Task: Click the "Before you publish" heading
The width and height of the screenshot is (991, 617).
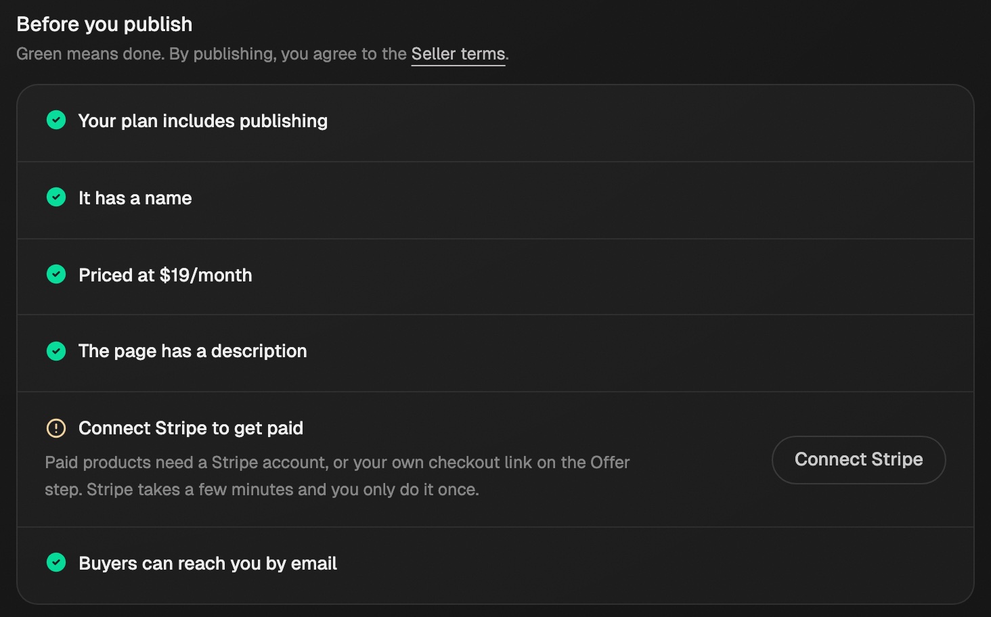Action: [x=104, y=24]
